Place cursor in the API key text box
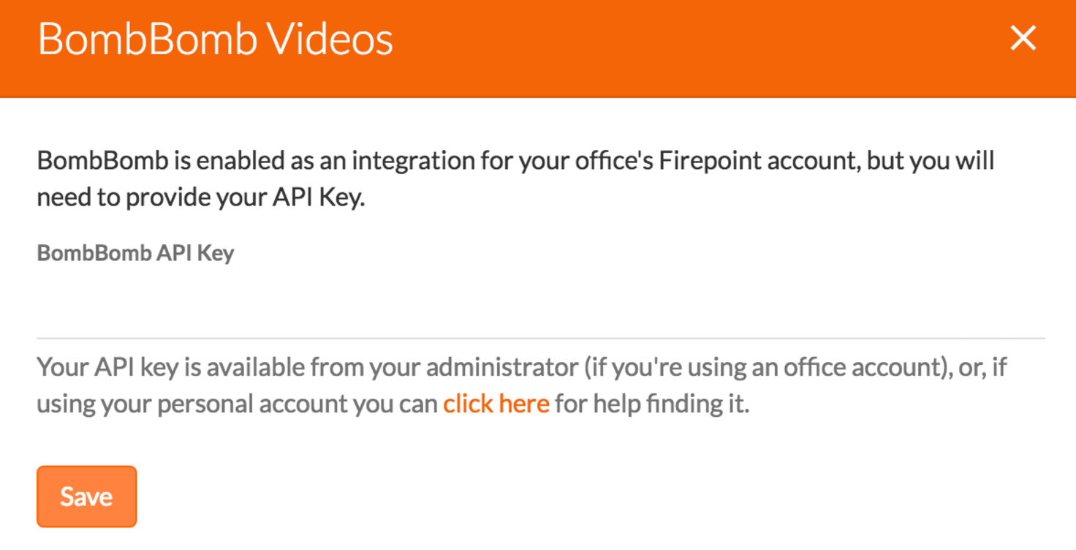 pos(541,307)
